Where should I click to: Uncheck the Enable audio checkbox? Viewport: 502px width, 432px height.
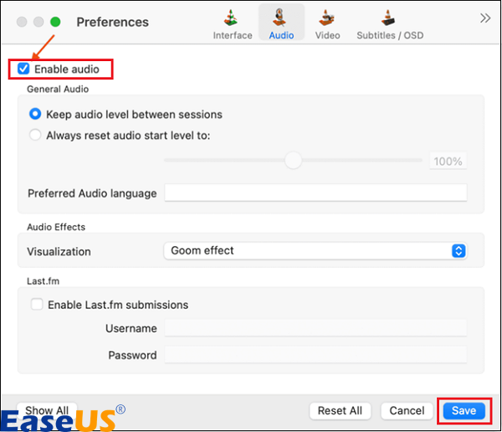(x=23, y=69)
